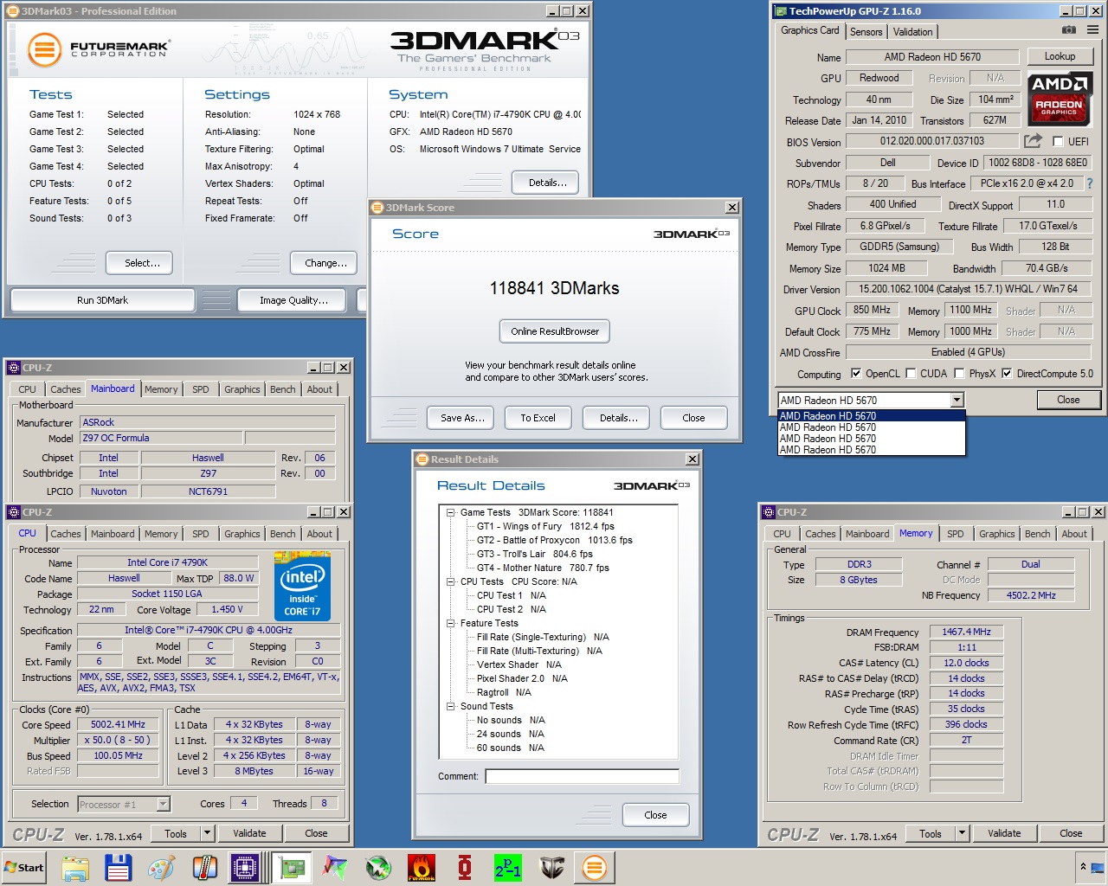
Task: Toggle the CUDA checkbox
Action: pyautogui.click(x=911, y=374)
